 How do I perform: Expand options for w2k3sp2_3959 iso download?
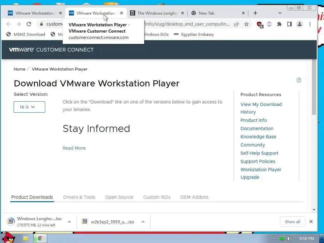[143, 222]
